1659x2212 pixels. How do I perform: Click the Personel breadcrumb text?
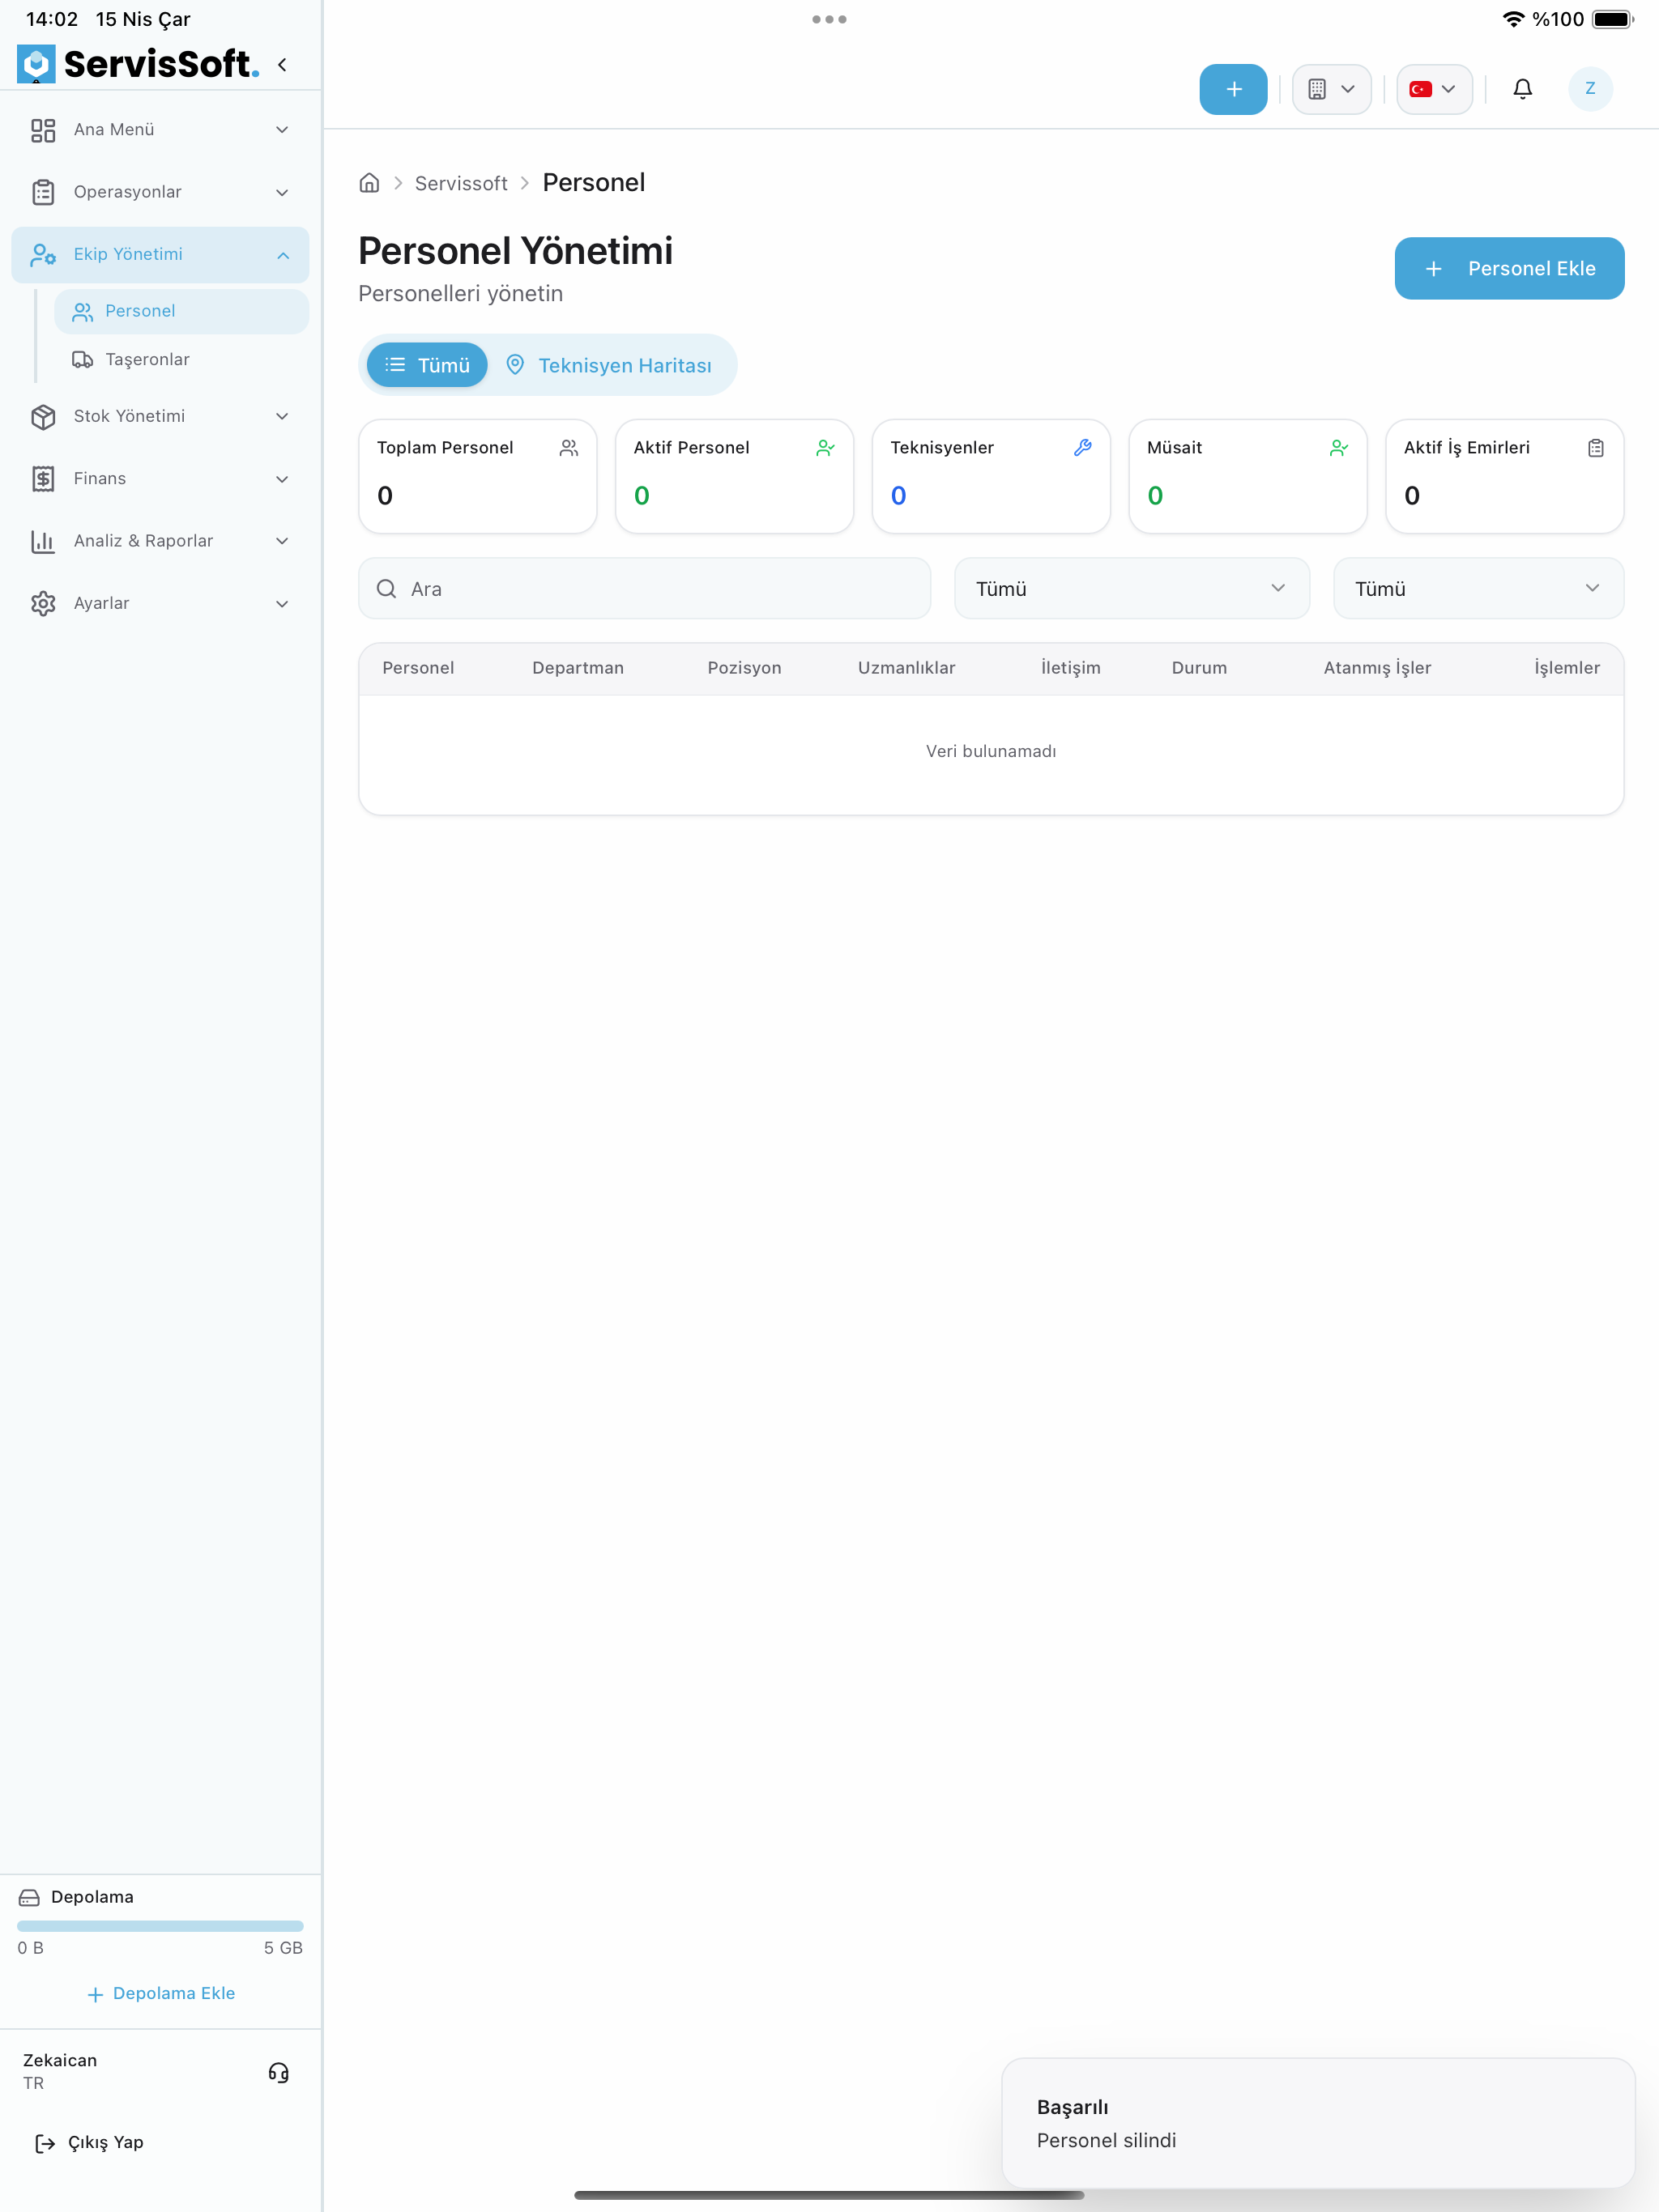593,183
